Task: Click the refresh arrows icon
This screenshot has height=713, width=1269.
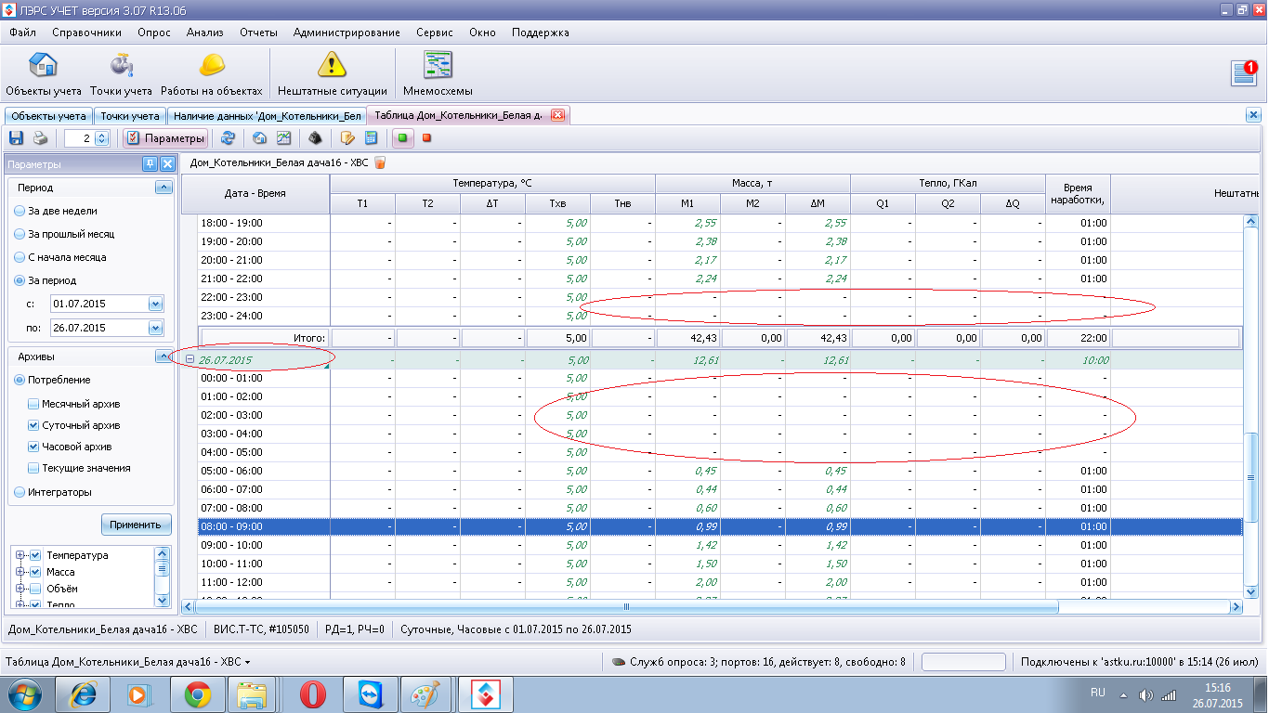Action: click(x=228, y=138)
